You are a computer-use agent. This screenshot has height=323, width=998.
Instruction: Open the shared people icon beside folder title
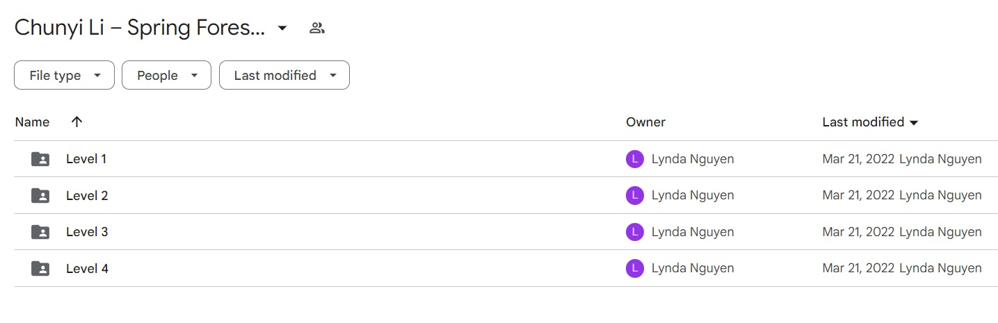pyautogui.click(x=317, y=28)
